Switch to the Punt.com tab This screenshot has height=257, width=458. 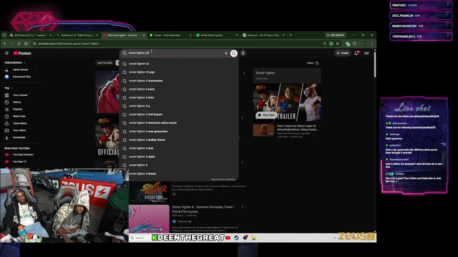(263, 35)
